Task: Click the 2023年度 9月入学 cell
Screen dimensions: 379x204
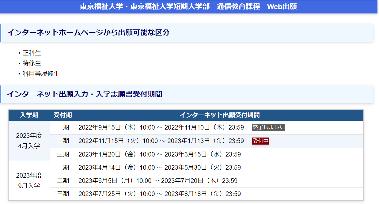Action: [x=29, y=181]
